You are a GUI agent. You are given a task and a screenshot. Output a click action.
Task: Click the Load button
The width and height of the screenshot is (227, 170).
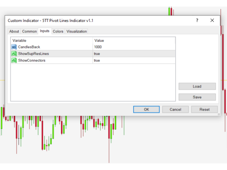[x=197, y=86]
